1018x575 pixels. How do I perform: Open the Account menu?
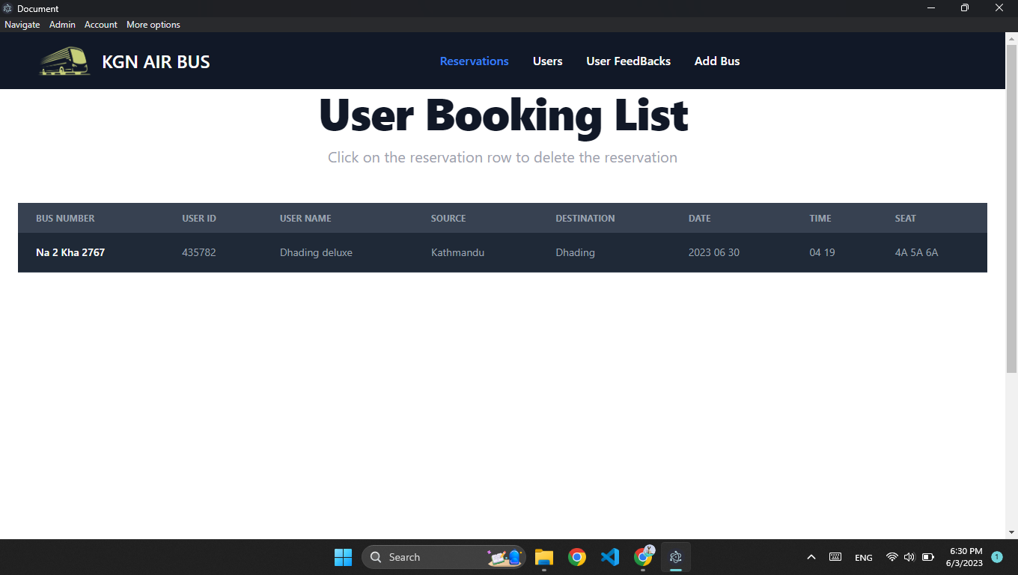pyautogui.click(x=100, y=24)
